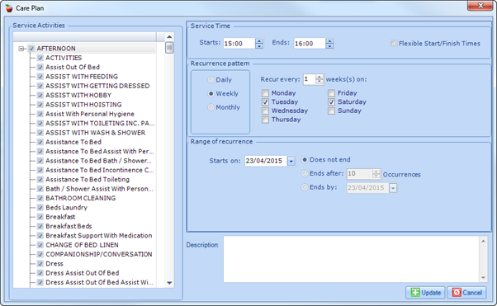Viewport: 497px width, 306px height.
Task: Select the Daily recurrence option
Action: coord(211,80)
